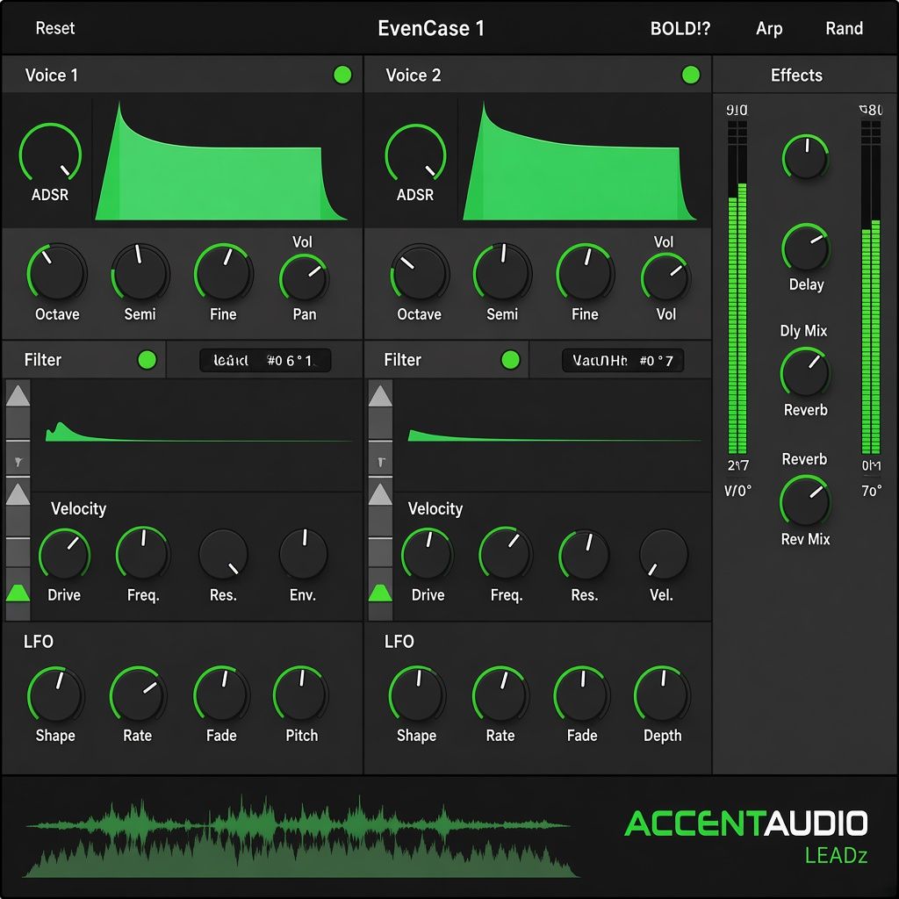Open the Arp section
The width and height of the screenshot is (899, 899).
click(x=769, y=28)
